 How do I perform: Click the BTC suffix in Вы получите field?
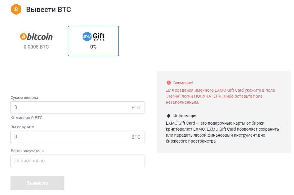pos(136,137)
